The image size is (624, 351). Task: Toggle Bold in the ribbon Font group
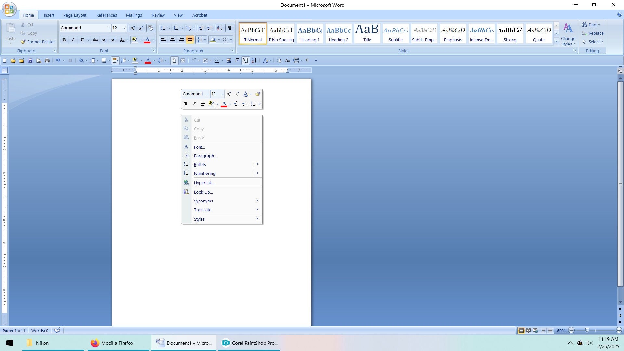click(x=64, y=40)
